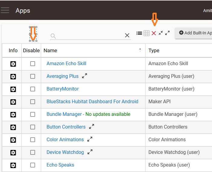Tick Disable checkbox for BatteryMonitor
This screenshot has width=212, height=172.
pyautogui.click(x=33, y=89)
